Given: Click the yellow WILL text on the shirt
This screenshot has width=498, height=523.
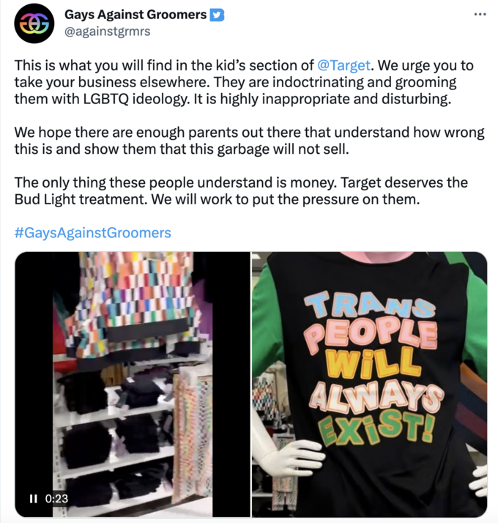Looking at the screenshot, I should click(x=373, y=363).
